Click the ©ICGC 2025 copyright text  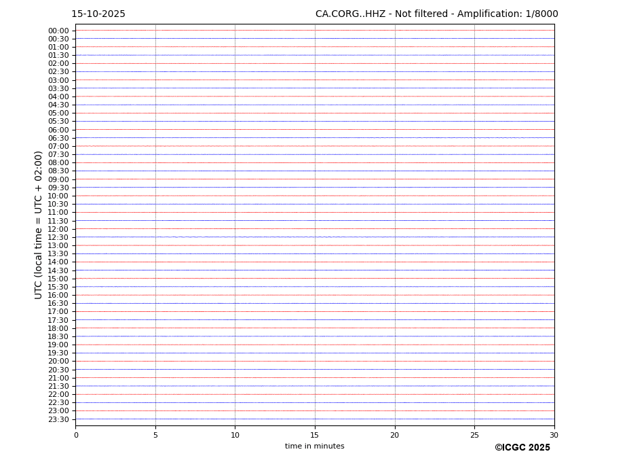click(x=522, y=448)
